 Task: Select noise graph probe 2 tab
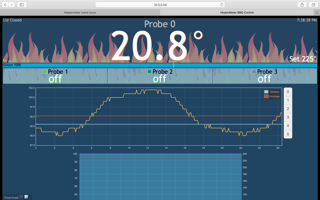click(288, 109)
